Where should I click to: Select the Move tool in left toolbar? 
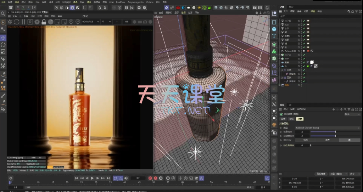3,38
